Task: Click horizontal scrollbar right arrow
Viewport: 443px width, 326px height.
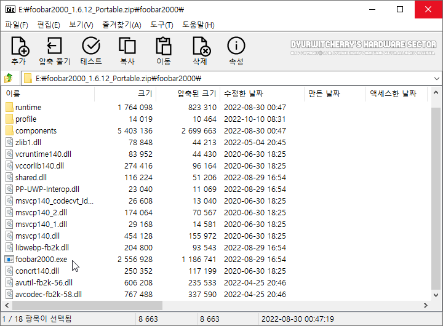Action: pyautogui.click(x=426, y=305)
